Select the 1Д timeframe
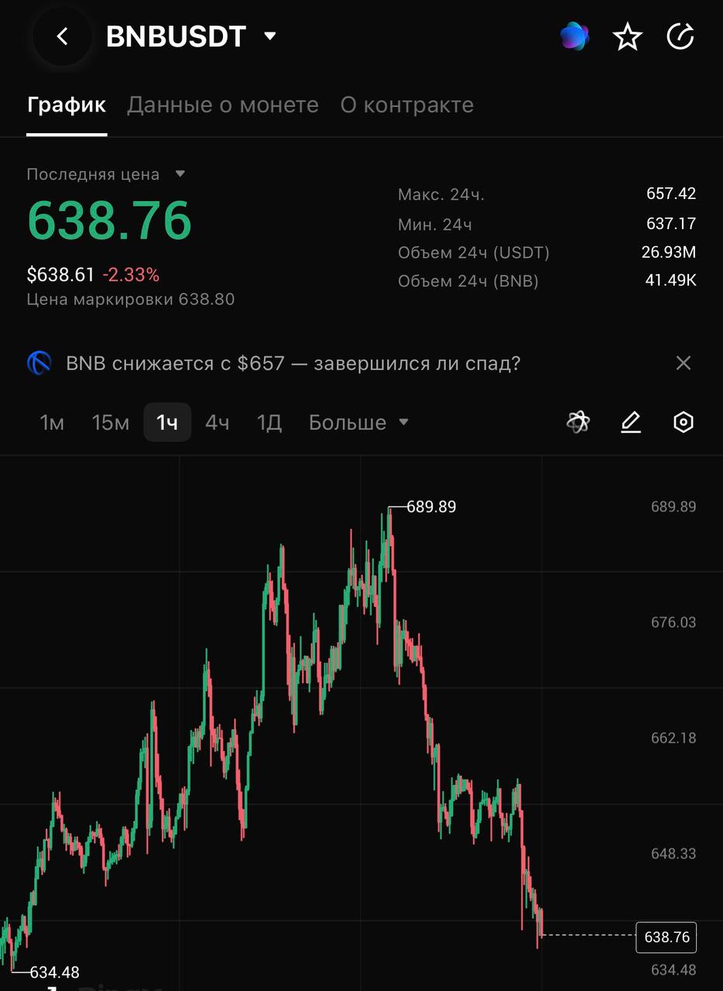This screenshot has width=723, height=991. pyautogui.click(x=269, y=423)
